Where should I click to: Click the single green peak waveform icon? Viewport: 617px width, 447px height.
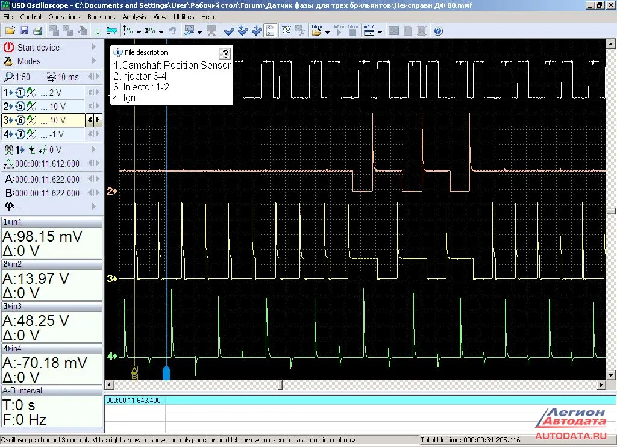tap(98, 31)
